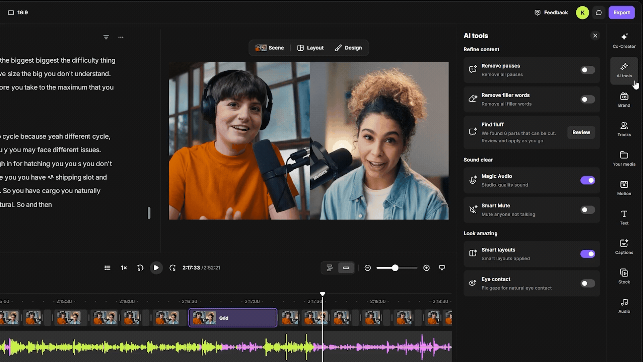Image resolution: width=643 pixels, height=362 pixels.
Task: Enable Smart Mute toggle
Action: coord(588,210)
